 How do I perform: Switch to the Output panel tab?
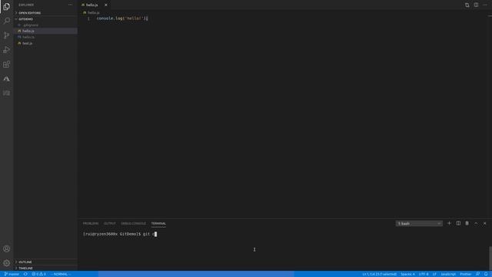coord(109,223)
